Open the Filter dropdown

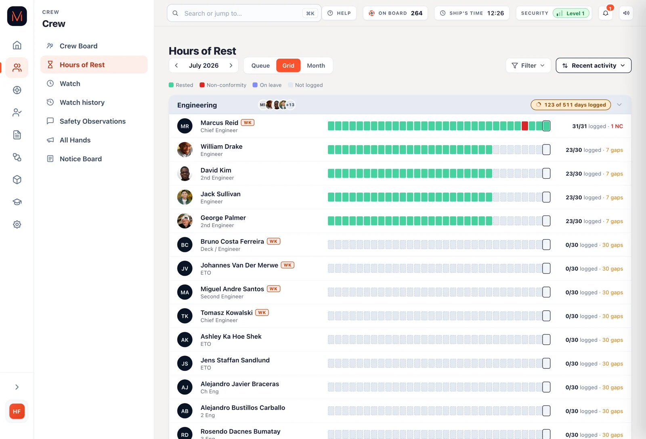(x=528, y=65)
